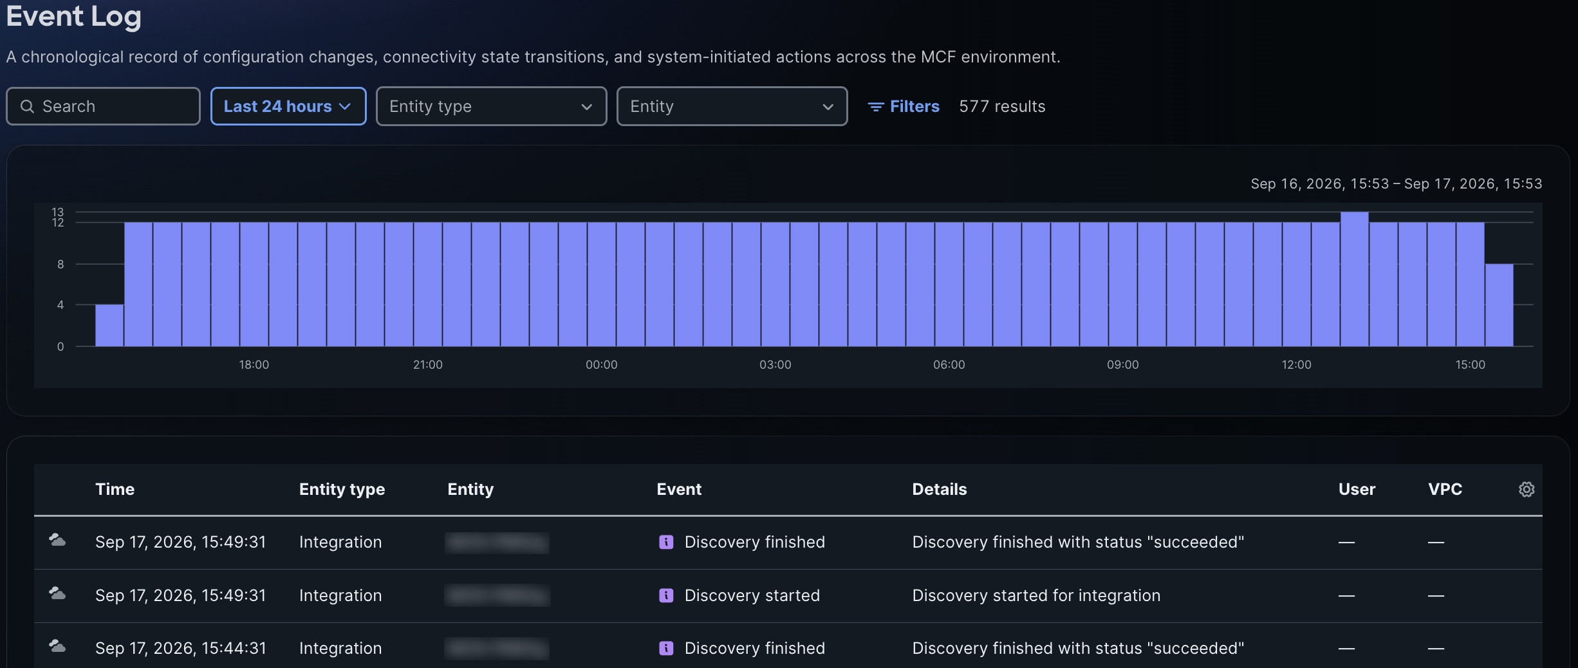Click the Entity column header

(470, 489)
